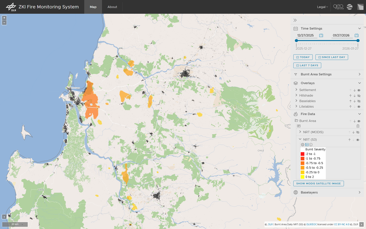Hide the Settlement overlay layer
This screenshot has width=366, height=229.
click(359, 90)
